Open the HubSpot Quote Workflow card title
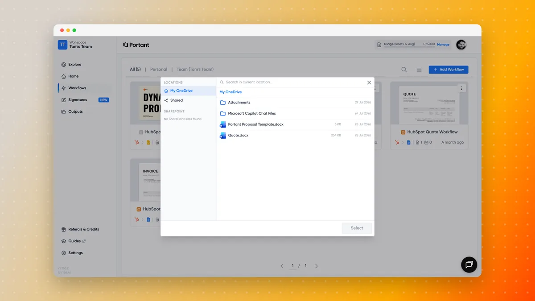This screenshot has height=301, width=535. tap(432, 132)
